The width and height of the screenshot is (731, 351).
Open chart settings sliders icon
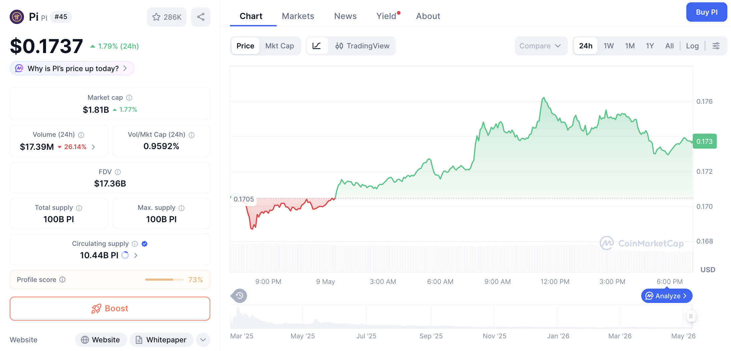716,46
